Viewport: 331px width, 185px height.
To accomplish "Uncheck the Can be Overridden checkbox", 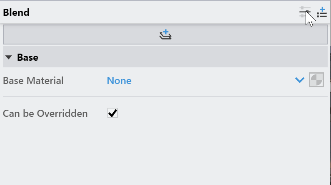I will (112, 113).
